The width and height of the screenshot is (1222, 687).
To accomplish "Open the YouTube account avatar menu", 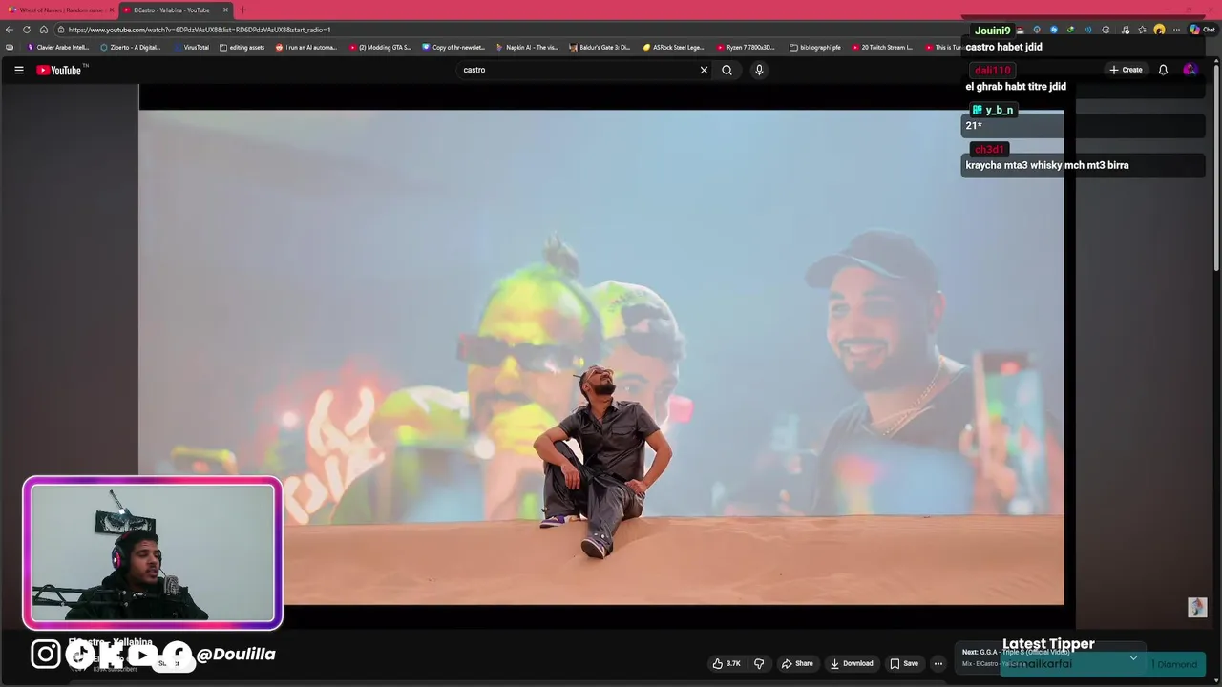I will tap(1190, 70).
